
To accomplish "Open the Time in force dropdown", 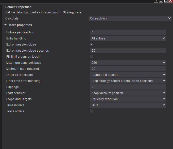I will [128, 105].
